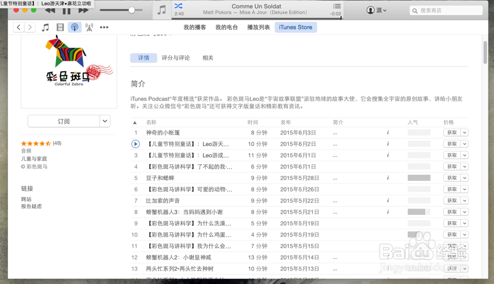Switch to the 评分与评论 tab
This screenshot has height=284, width=494.
tap(176, 58)
